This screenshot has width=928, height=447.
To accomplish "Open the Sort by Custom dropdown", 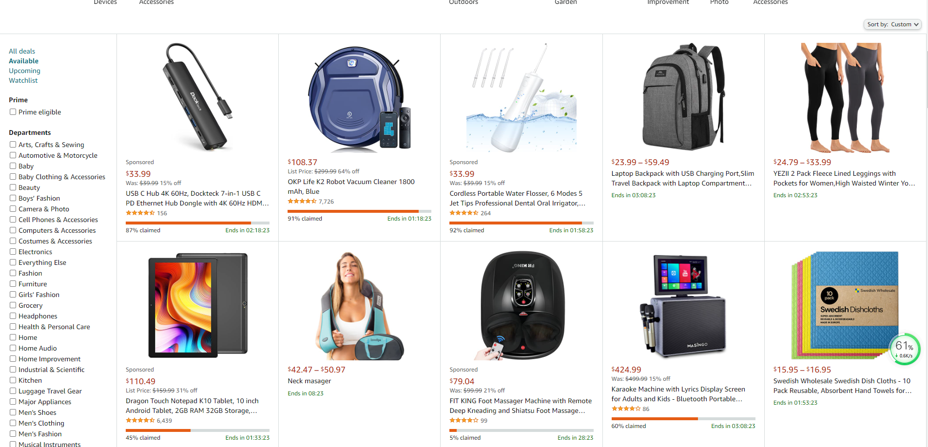I will 892,24.
